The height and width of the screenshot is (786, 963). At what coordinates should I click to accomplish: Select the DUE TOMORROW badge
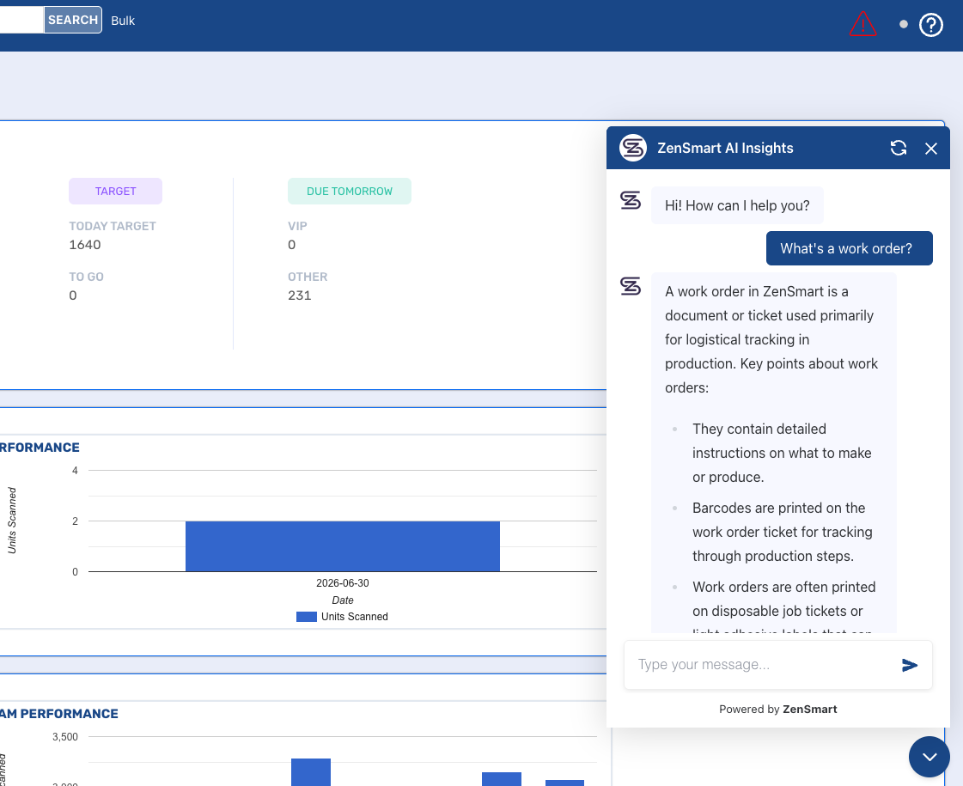click(x=350, y=191)
